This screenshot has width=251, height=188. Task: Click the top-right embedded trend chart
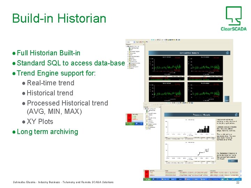(205, 66)
